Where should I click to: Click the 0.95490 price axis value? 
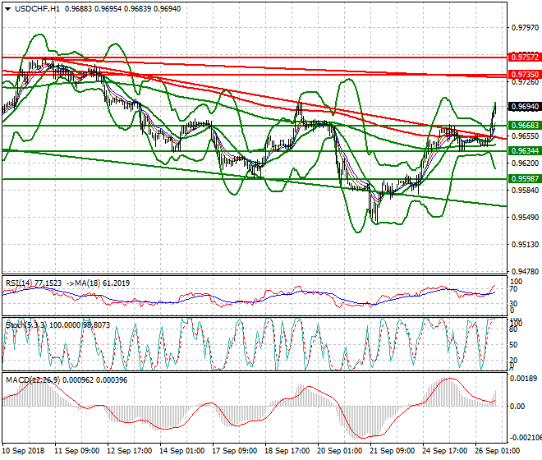(525, 217)
